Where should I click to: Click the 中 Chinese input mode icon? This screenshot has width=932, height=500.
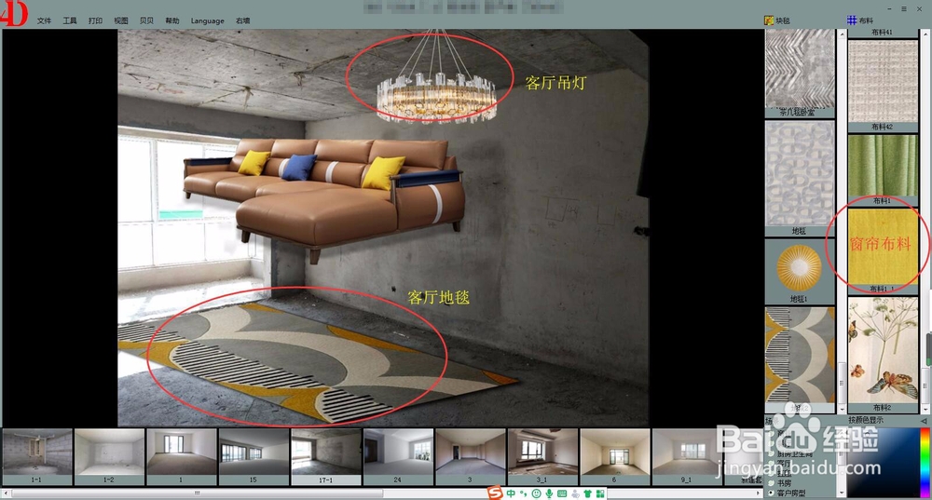511,493
